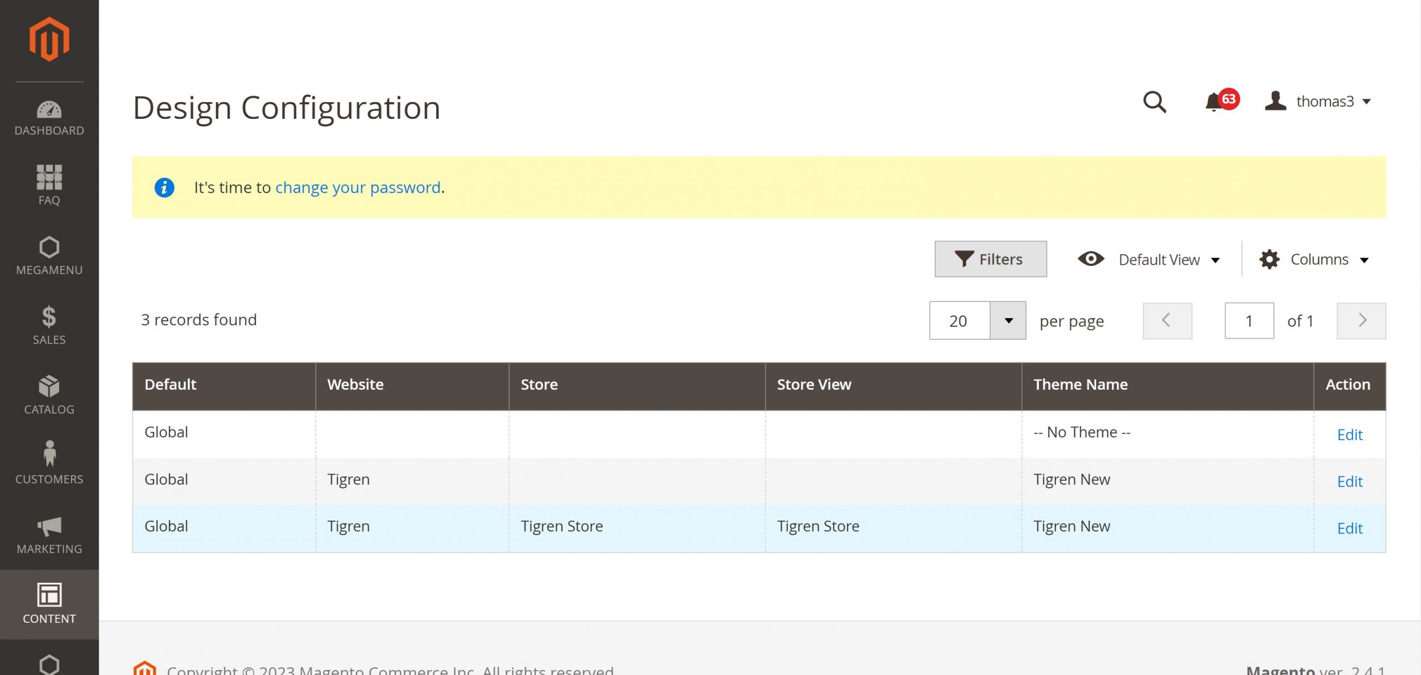Click the search magnifier icon
The height and width of the screenshot is (675, 1421).
(1155, 102)
